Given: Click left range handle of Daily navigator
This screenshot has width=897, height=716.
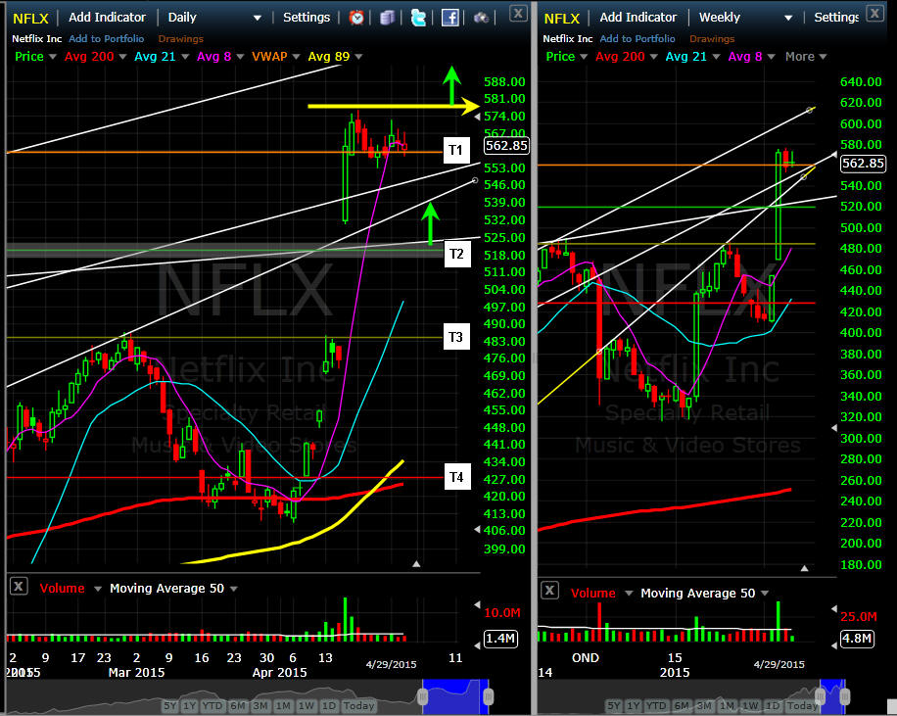Looking at the screenshot, I should tap(423, 696).
